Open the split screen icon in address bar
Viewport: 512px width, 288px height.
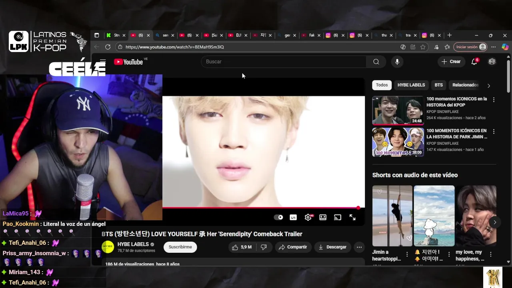[413, 47]
